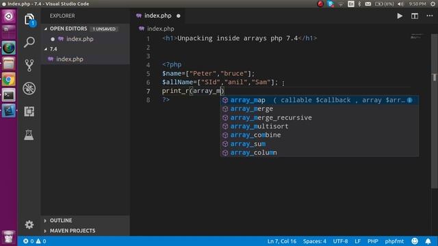Place cursor on line 5 $name code

tap(208, 74)
